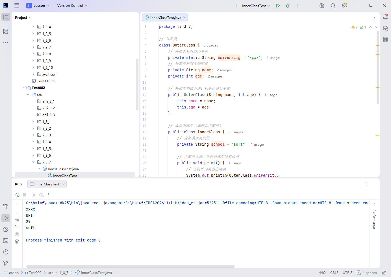Close the InnerClassTest.java editor tab
Viewport: 391px width, 277px height.
tap(184, 17)
